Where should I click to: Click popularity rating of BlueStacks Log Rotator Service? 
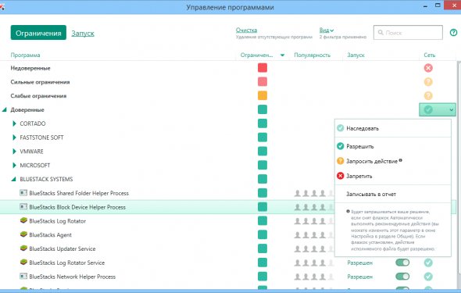tap(314, 263)
